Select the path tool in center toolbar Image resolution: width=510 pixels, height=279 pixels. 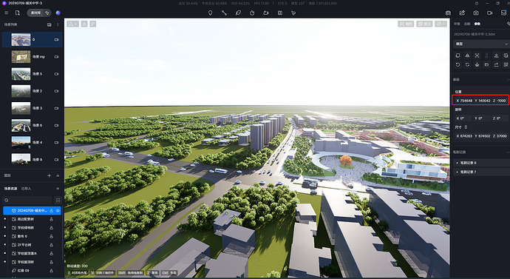(x=225, y=13)
